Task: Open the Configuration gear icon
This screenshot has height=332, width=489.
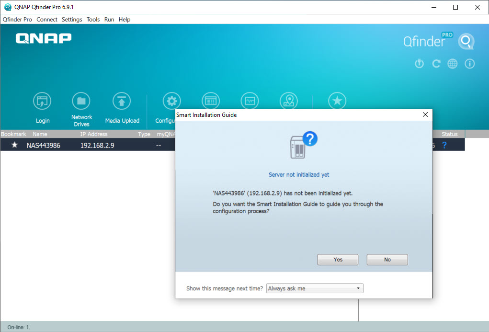Action: click(x=172, y=101)
